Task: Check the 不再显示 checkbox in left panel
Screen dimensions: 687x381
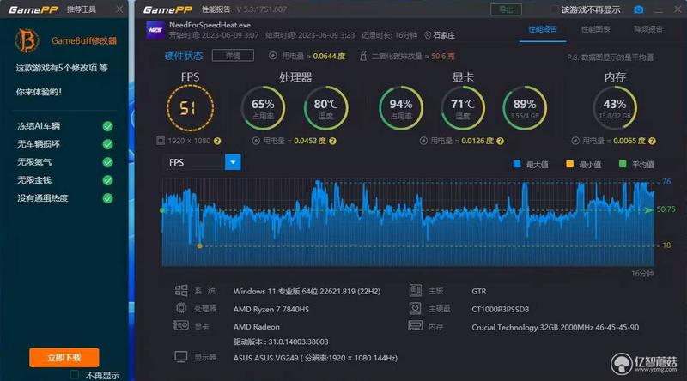Action: (75, 374)
